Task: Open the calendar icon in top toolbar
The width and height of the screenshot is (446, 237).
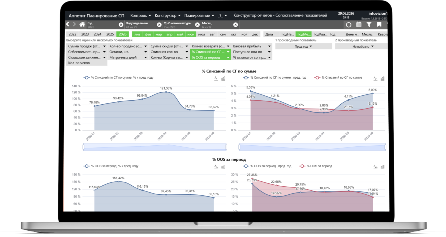Action: pos(359,25)
